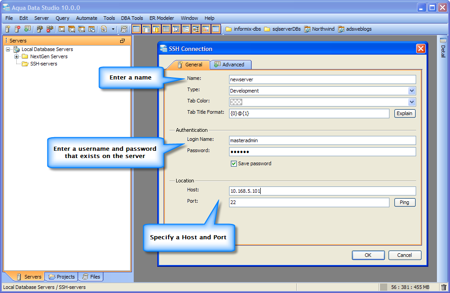Open the DBA Tools menu
This screenshot has width=450, height=293.
coord(132,18)
